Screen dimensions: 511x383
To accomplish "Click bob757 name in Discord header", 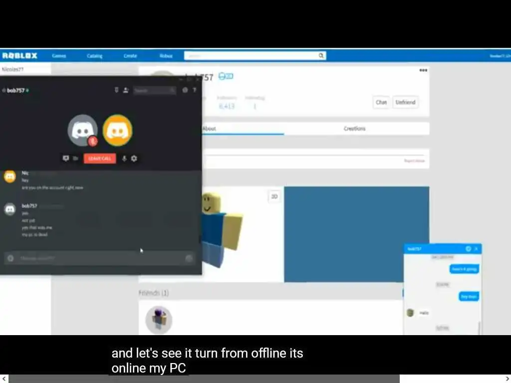I will (16, 90).
